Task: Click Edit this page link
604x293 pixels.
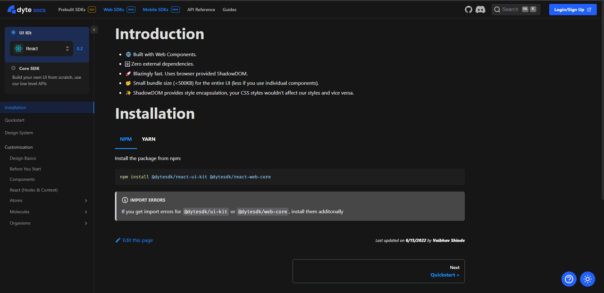Action: coord(134,240)
